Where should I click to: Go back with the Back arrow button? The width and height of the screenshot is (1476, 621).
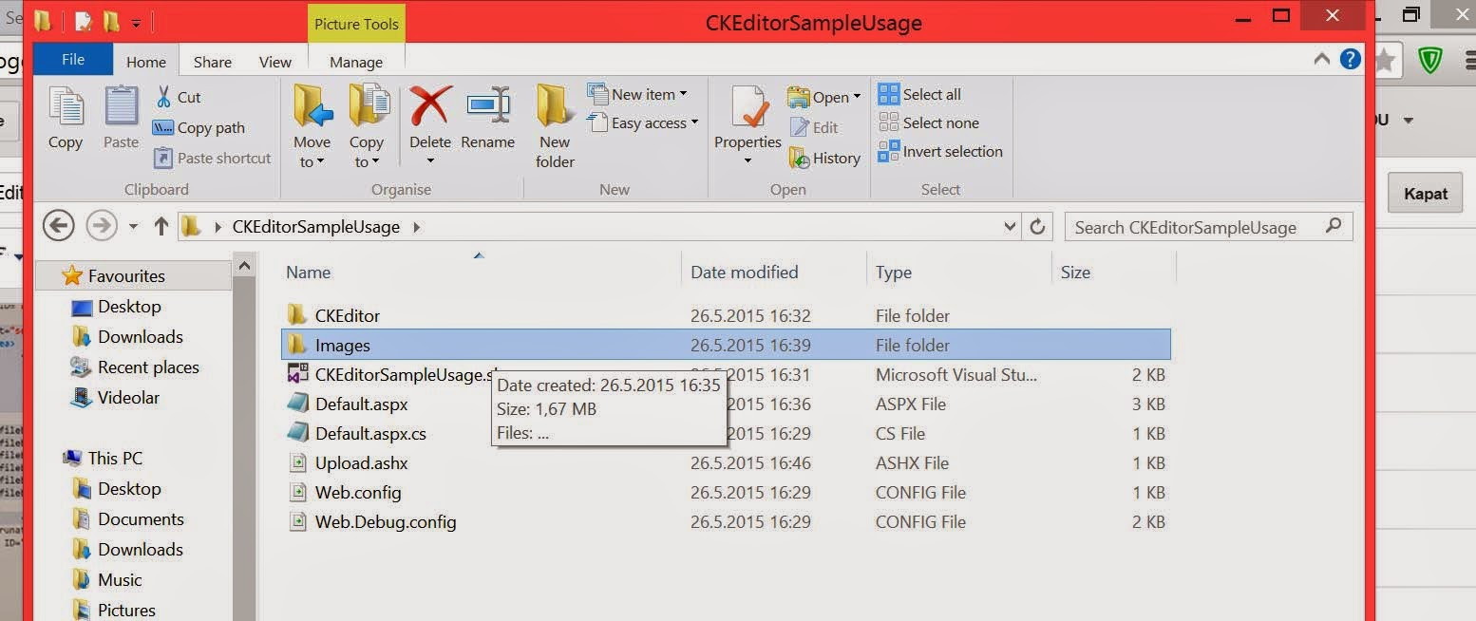point(59,226)
